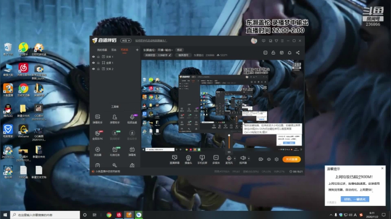Add a screen capture source
The width and height of the screenshot is (391, 219).
pyautogui.click(x=174, y=159)
